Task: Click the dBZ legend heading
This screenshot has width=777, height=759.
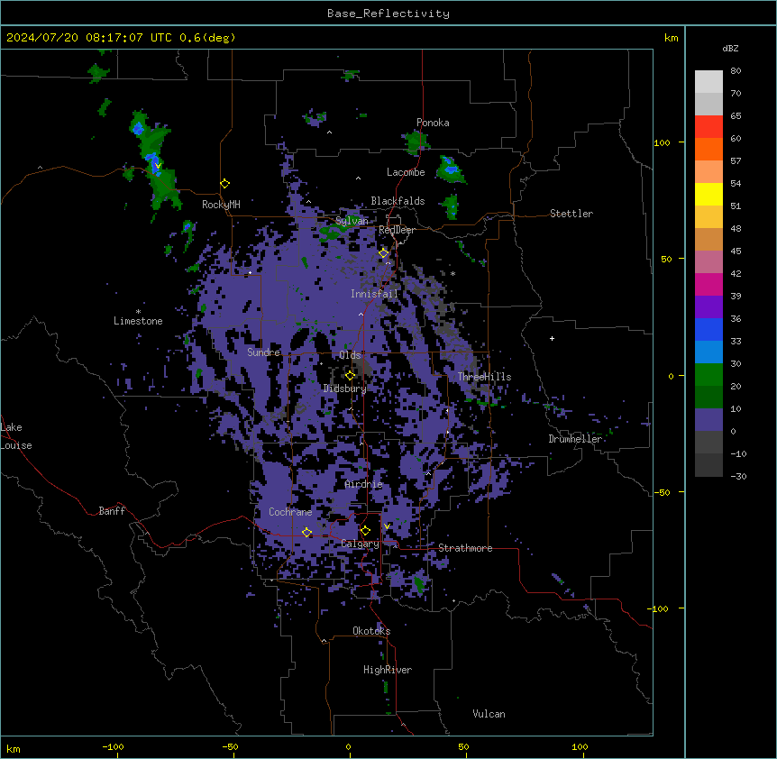Action: (730, 48)
